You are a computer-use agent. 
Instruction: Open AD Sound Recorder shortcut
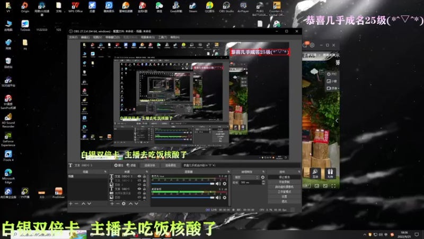pyautogui.click(x=8, y=121)
